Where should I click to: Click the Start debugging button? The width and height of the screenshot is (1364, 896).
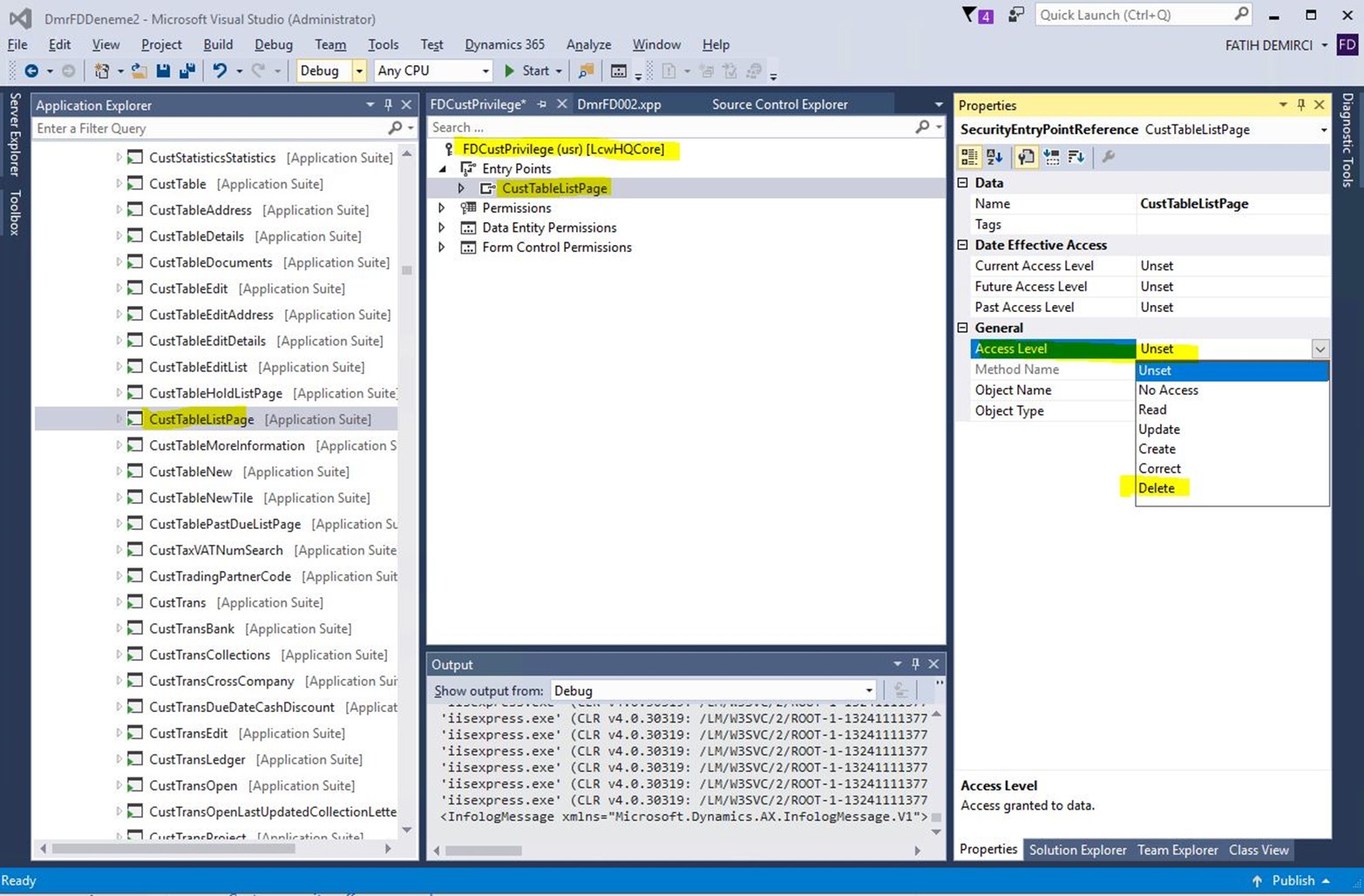click(x=526, y=71)
